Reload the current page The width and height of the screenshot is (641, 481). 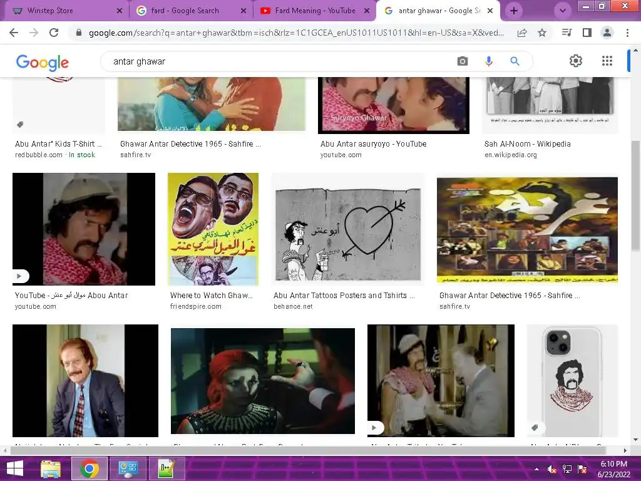pyautogui.click(x=54, y=33)
